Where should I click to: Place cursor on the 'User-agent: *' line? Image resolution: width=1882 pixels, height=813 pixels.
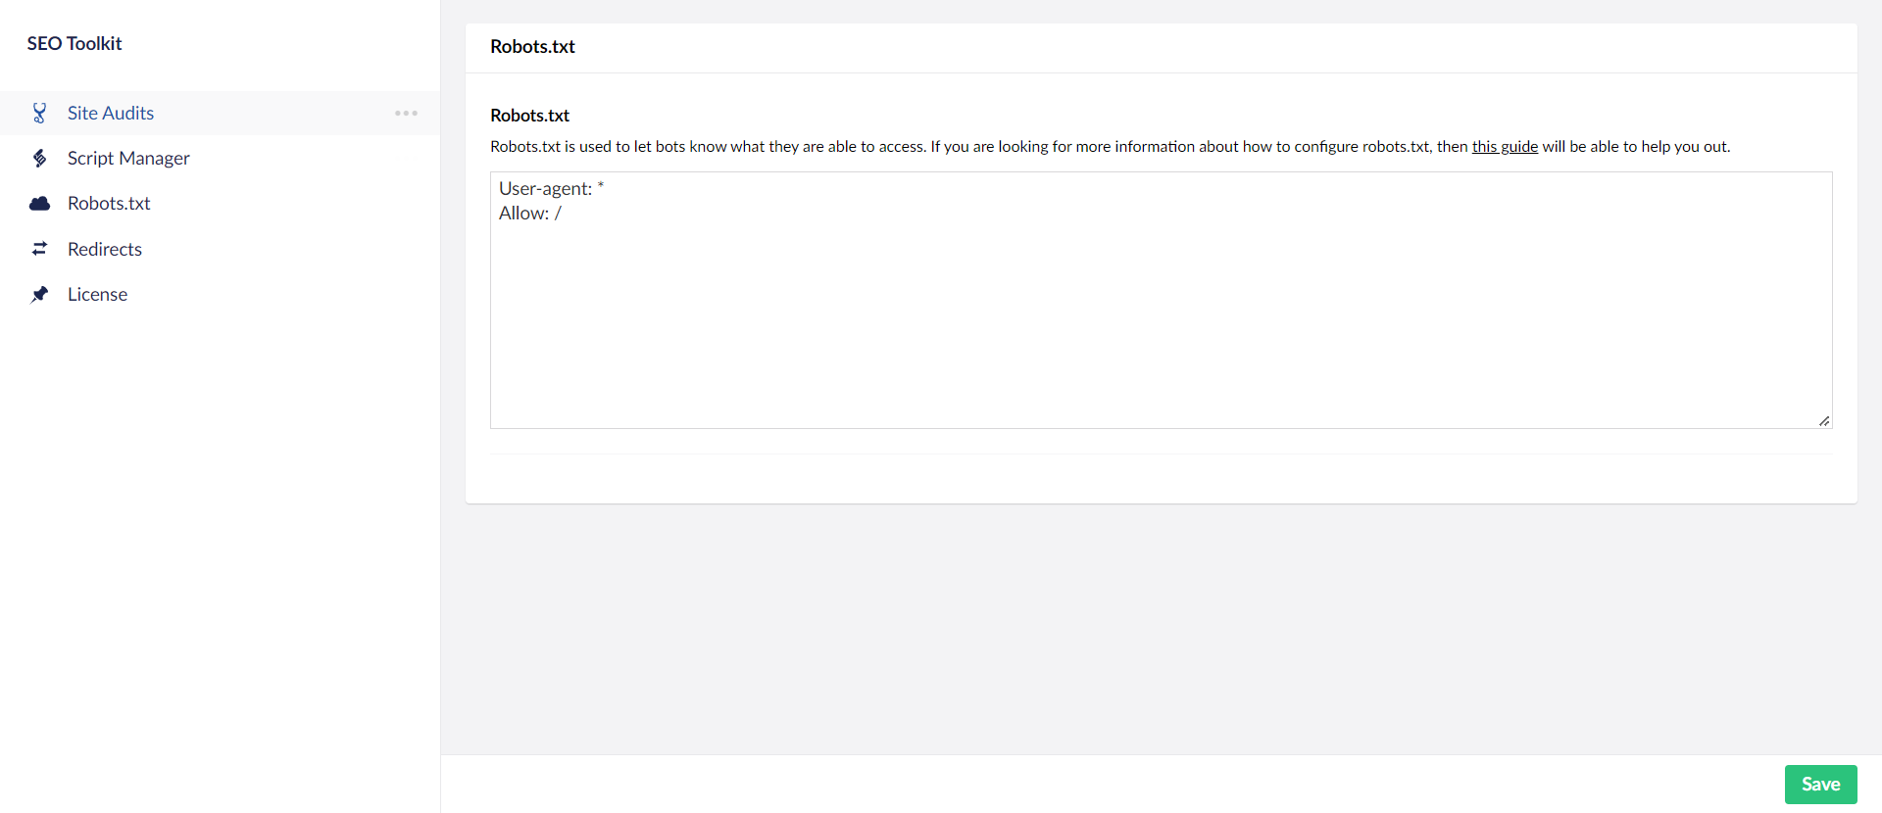click(551, 188)
